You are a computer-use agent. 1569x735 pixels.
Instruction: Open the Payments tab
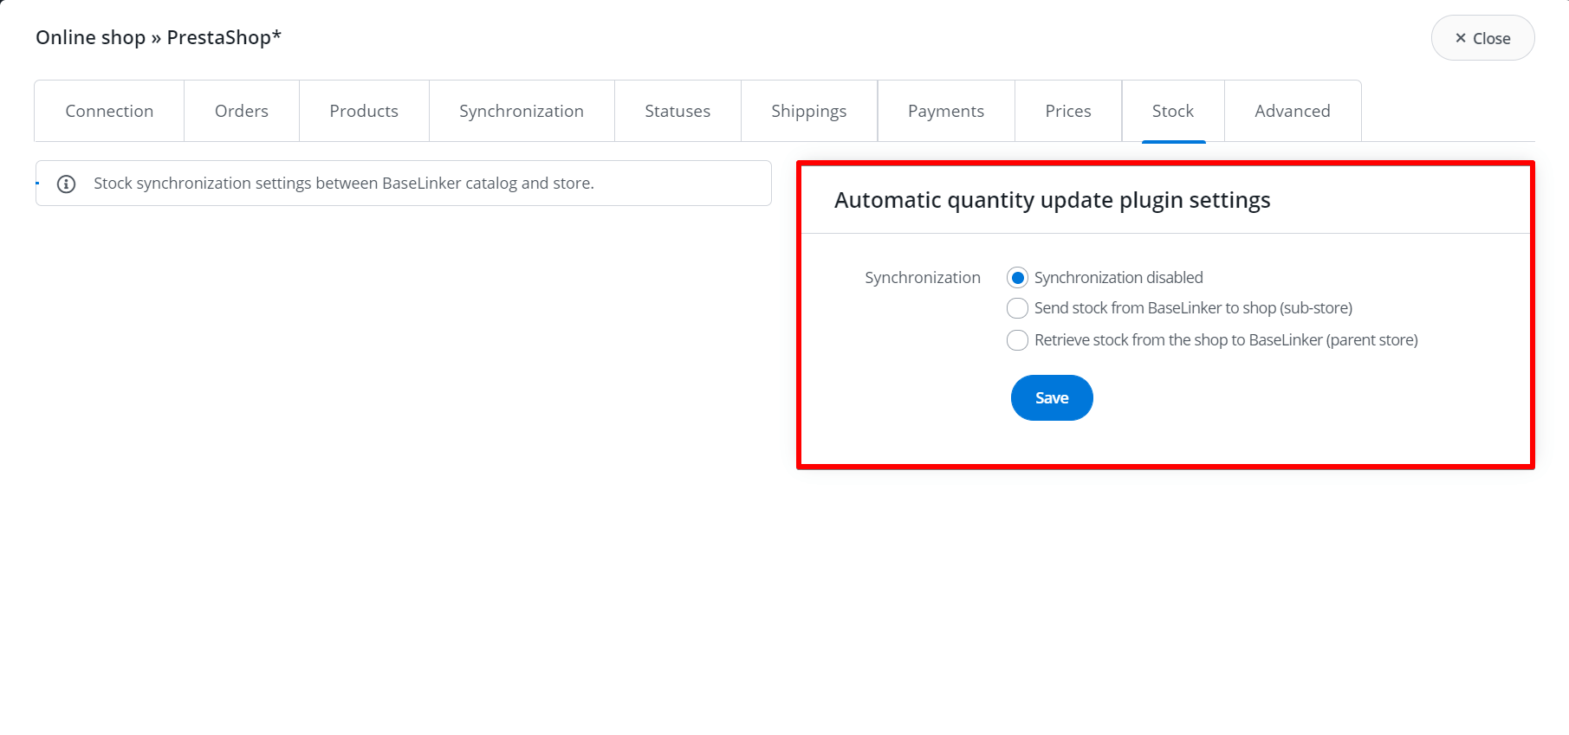pyautogui.click(x=946, y=111)
